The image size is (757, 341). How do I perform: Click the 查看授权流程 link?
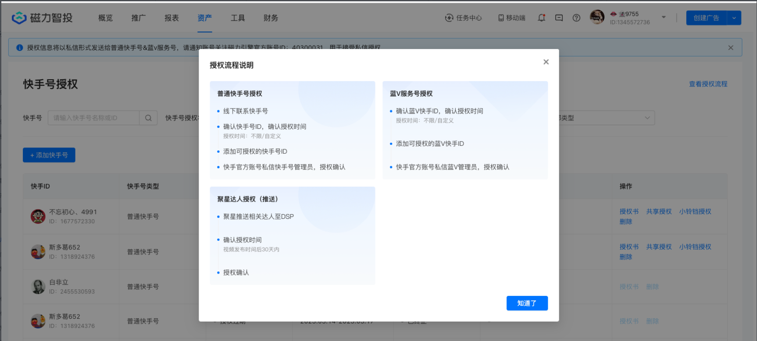click(x=708, y=84)
